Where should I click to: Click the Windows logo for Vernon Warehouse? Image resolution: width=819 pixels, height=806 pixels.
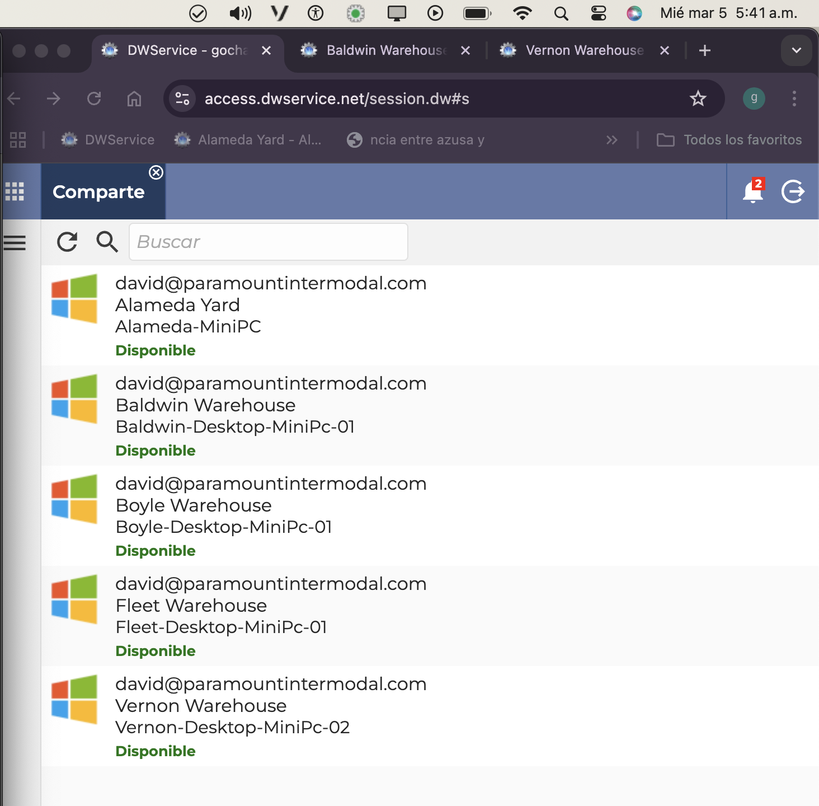point(74,699)
